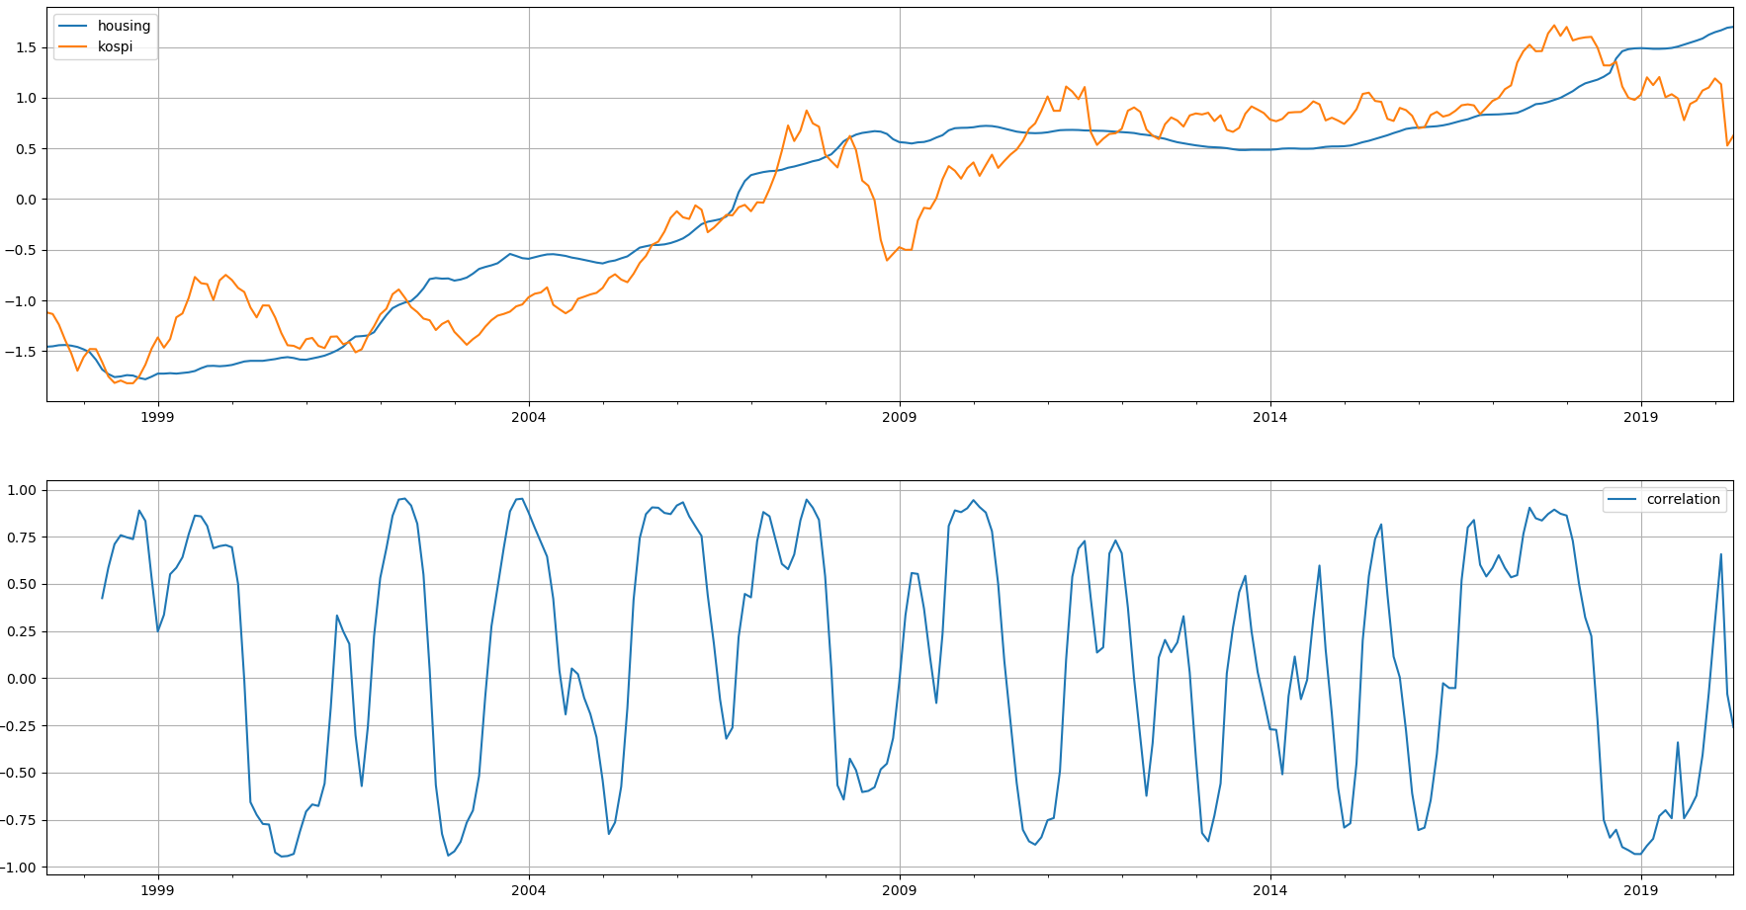Click the 2009 label under the correlation chart
Screen dimensions: 1746x910
(899, 890)
